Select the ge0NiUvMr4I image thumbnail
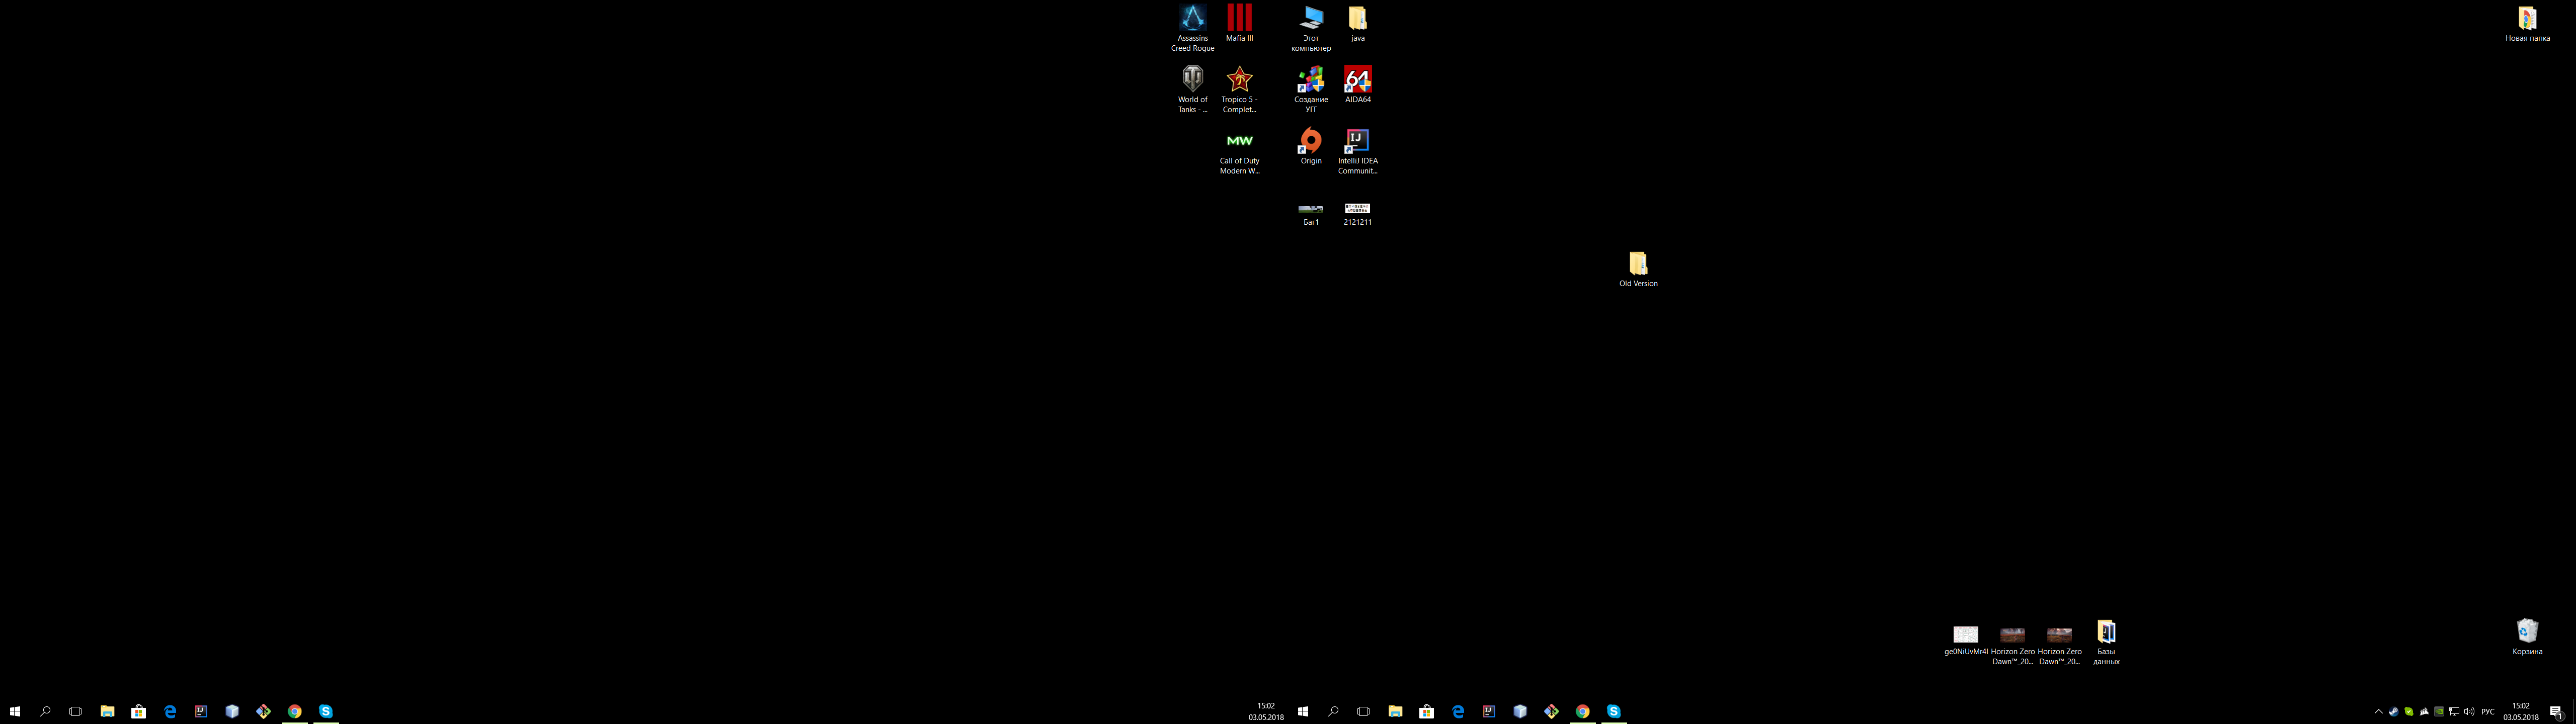This screenshot has height=724, width=2576. coord(1965,635)
